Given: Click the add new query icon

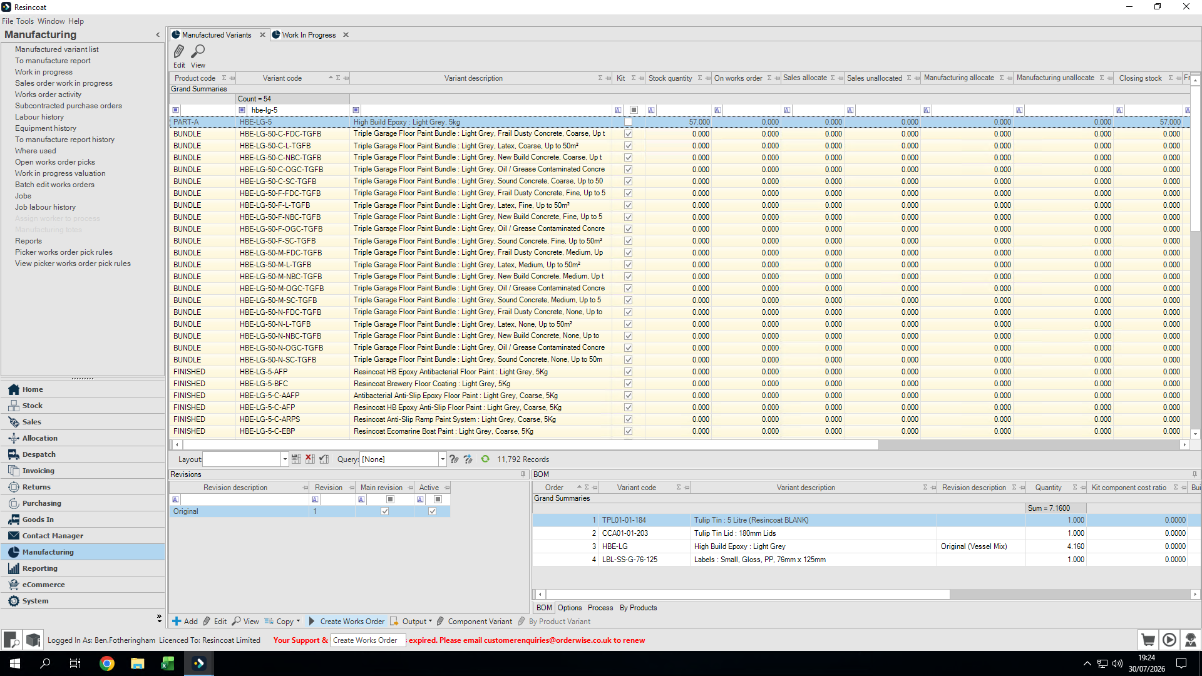Looking at the screenshot, I should point(468,459).
